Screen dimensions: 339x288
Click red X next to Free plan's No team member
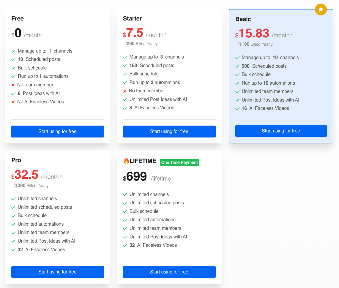coord(13,85)
